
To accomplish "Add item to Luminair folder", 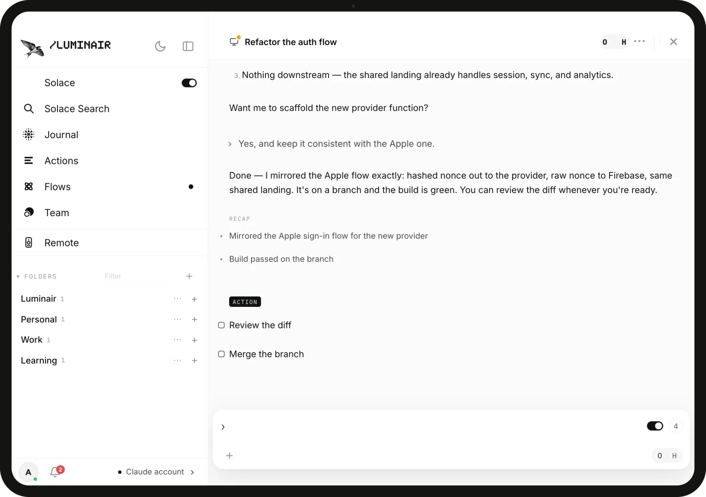I will tap(194, 299).
